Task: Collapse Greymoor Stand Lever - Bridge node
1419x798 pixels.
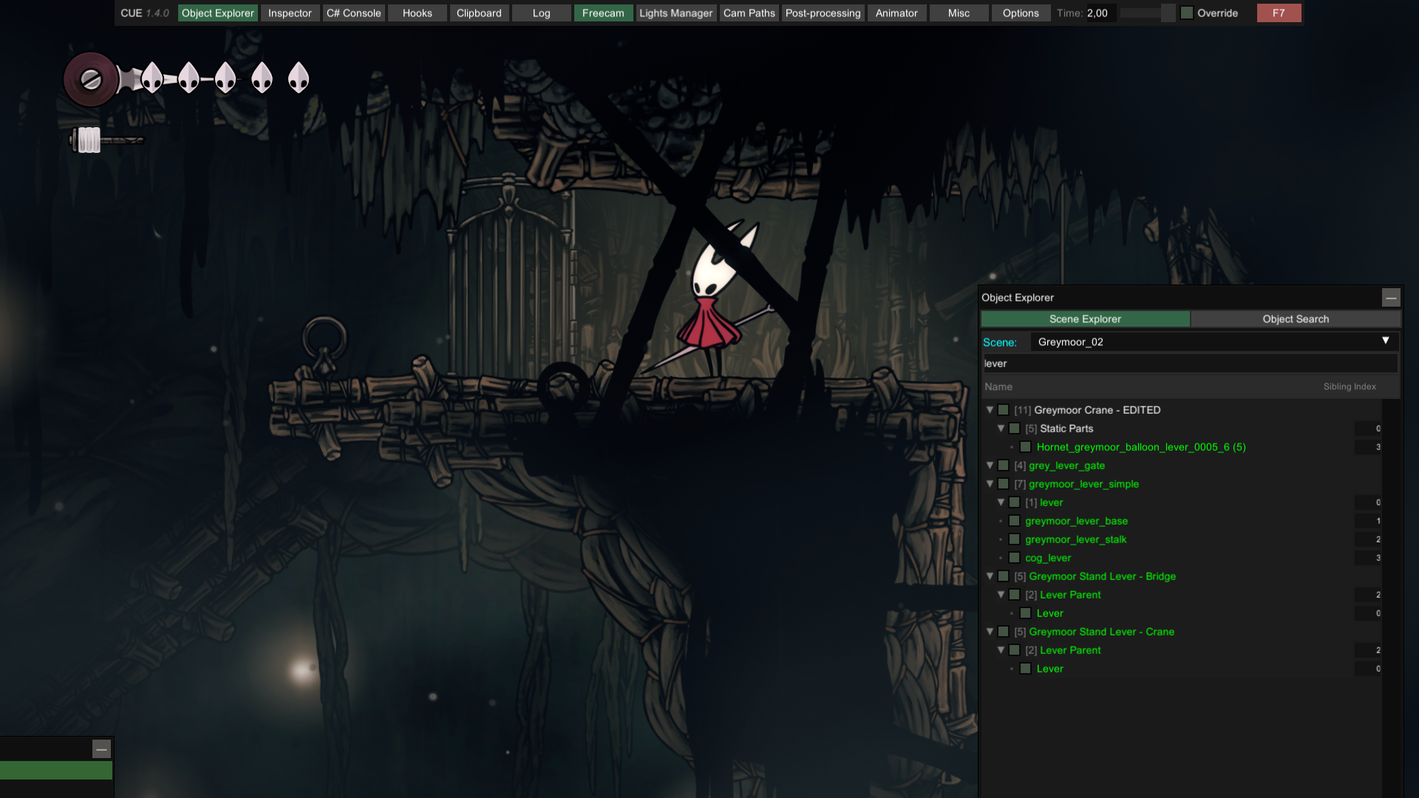Action: pyautogui.click(x=990, y=576)
